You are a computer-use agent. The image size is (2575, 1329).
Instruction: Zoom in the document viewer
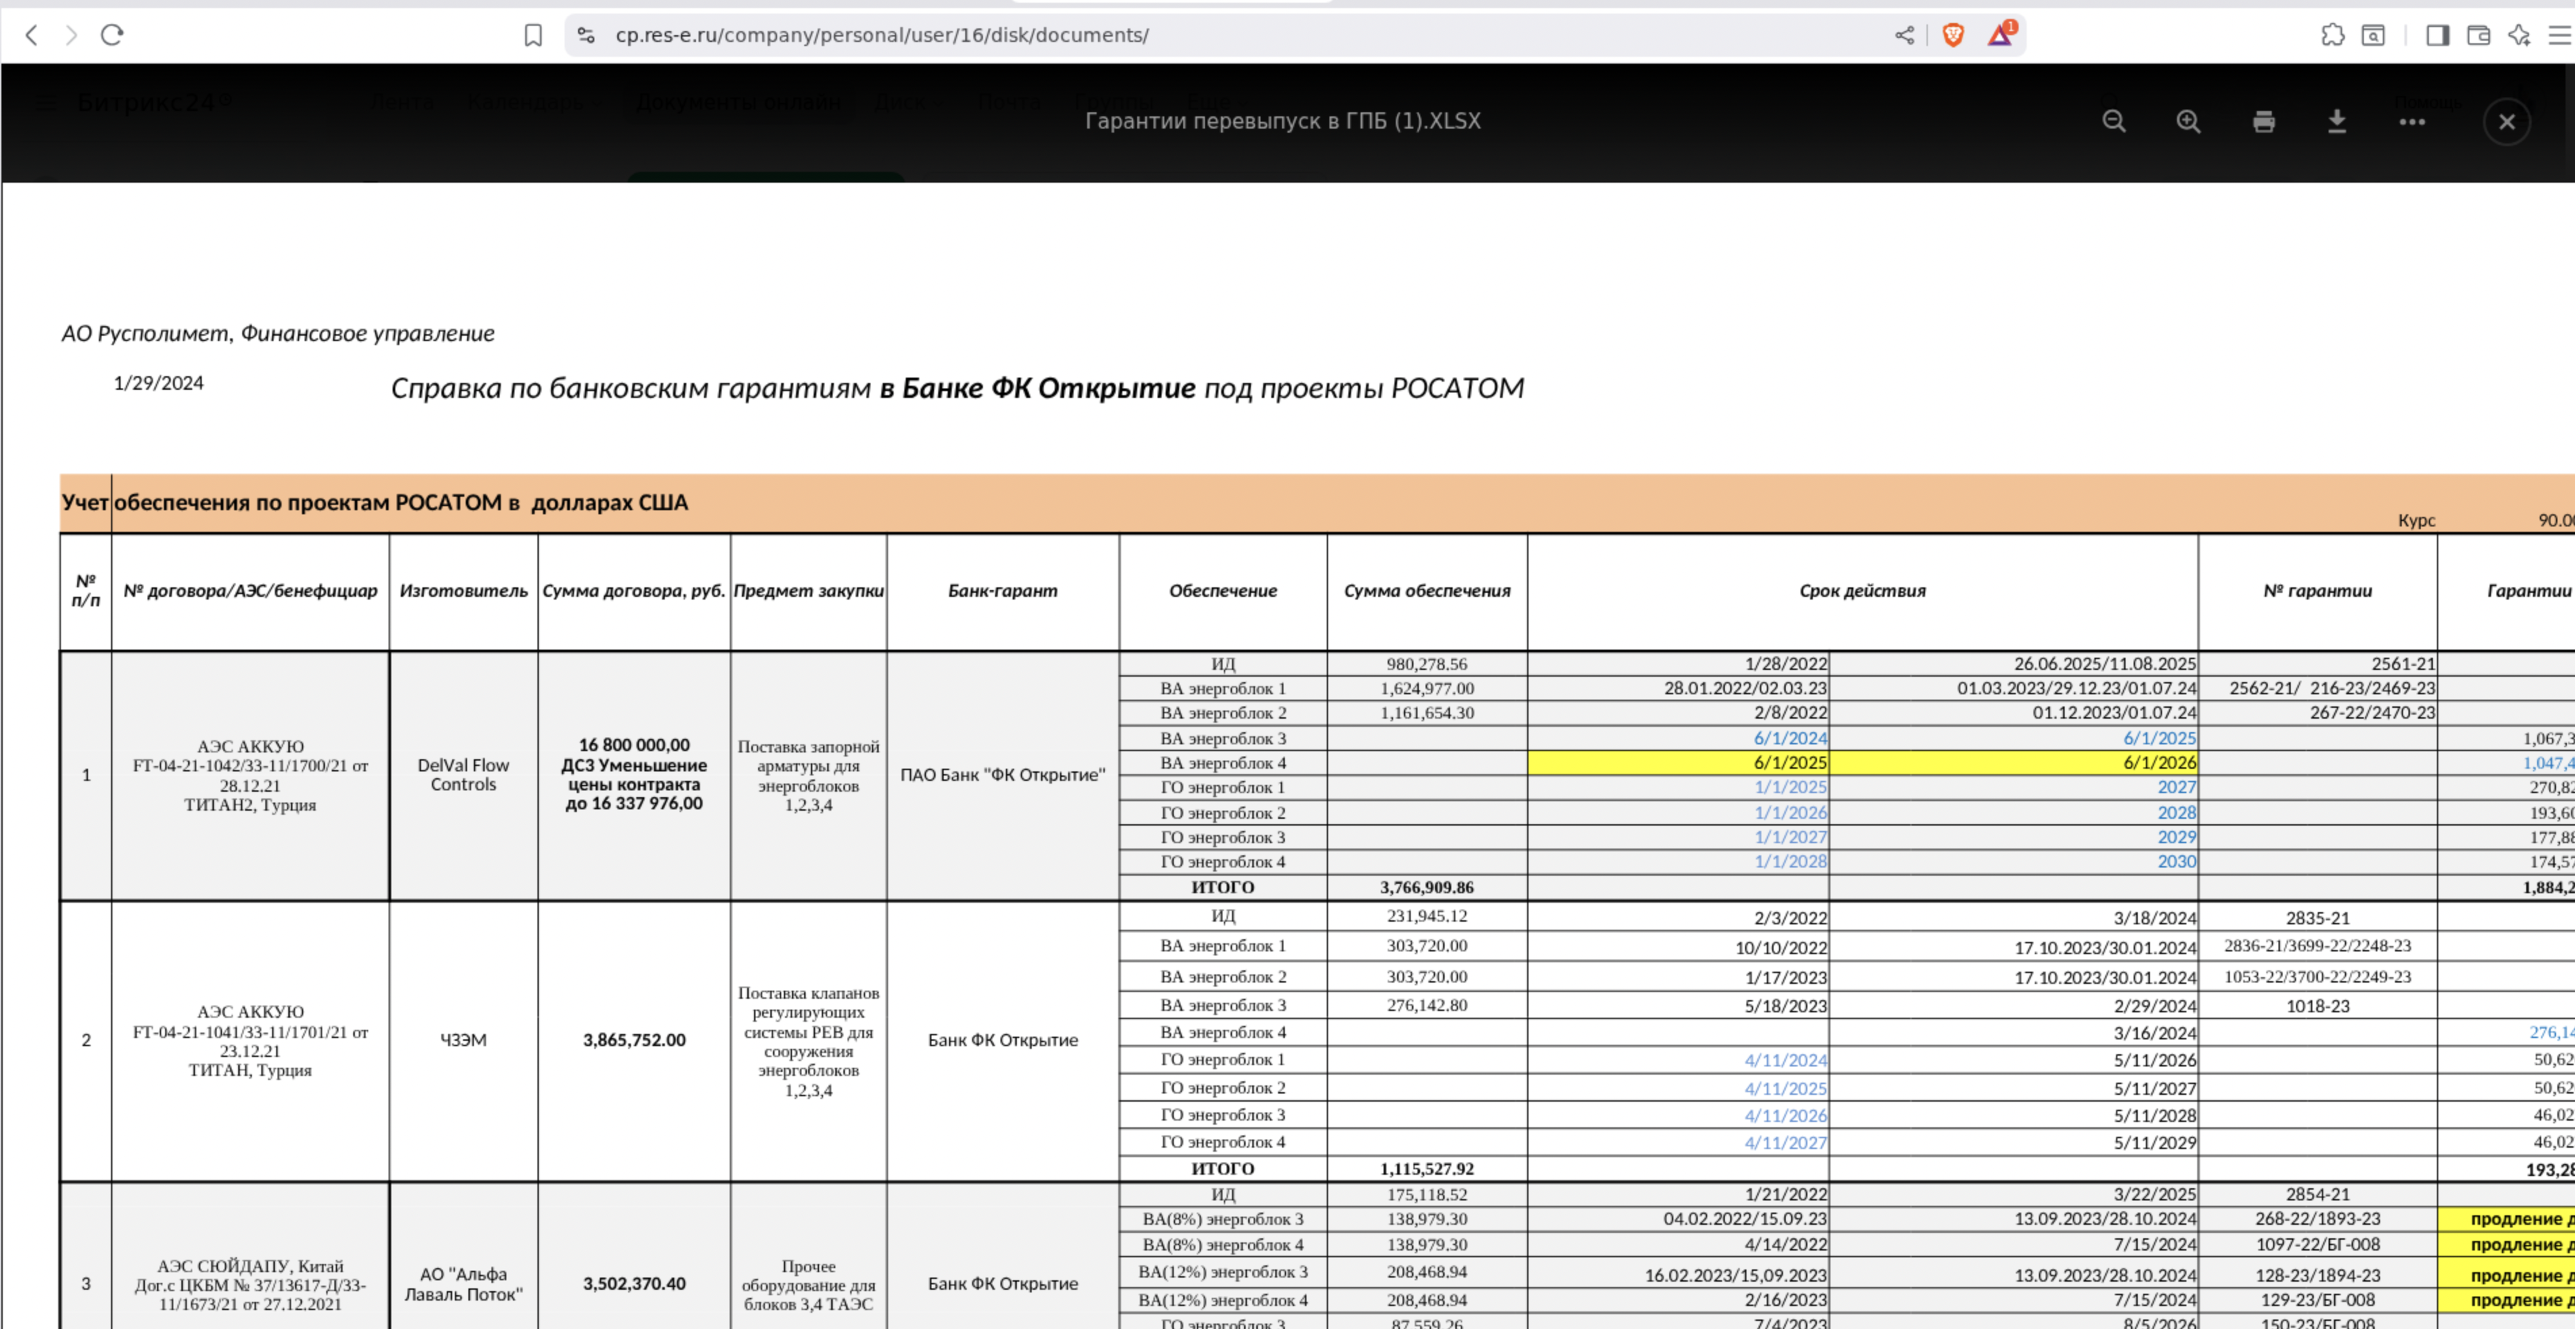(2188, 121)
